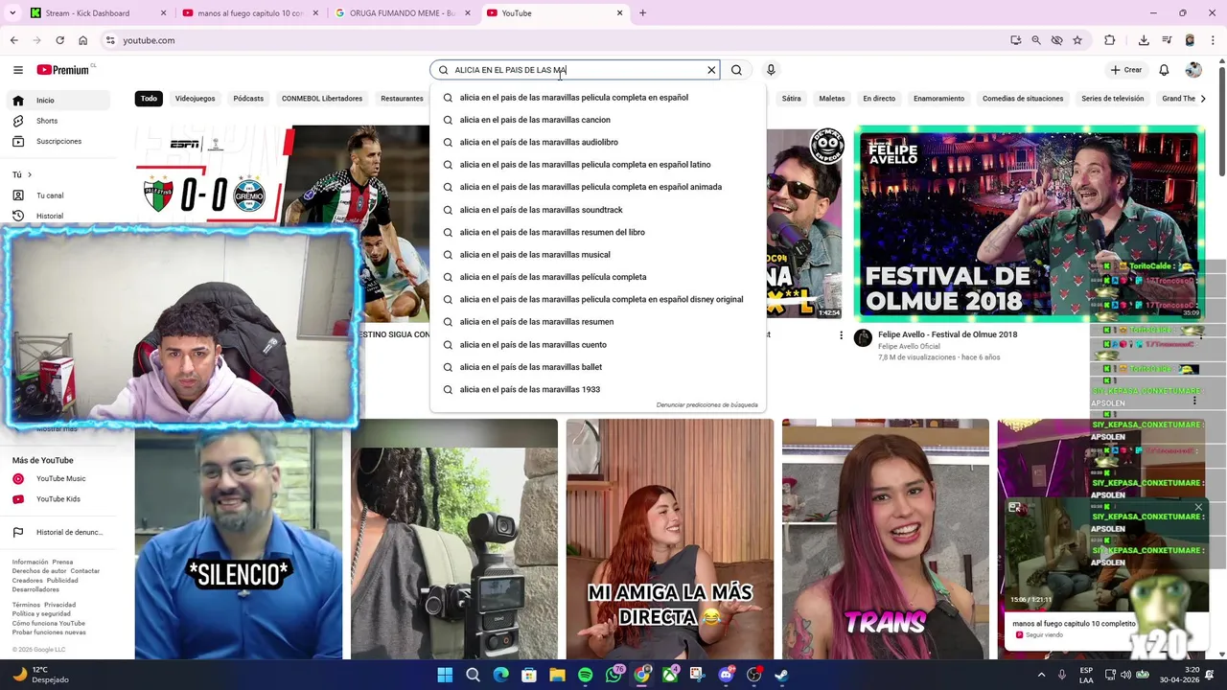Open the SILENCIO short thumbnail

tap(238, 540)
